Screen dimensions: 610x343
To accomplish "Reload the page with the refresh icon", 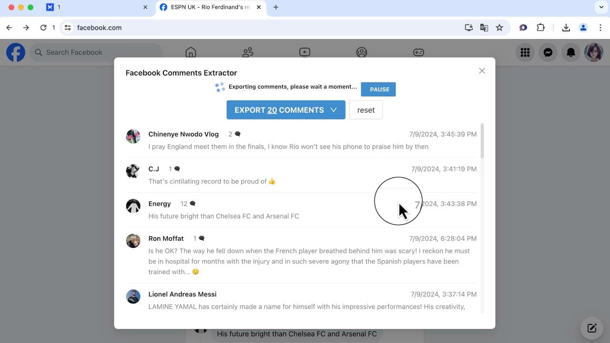I will (x=43, y=28).
